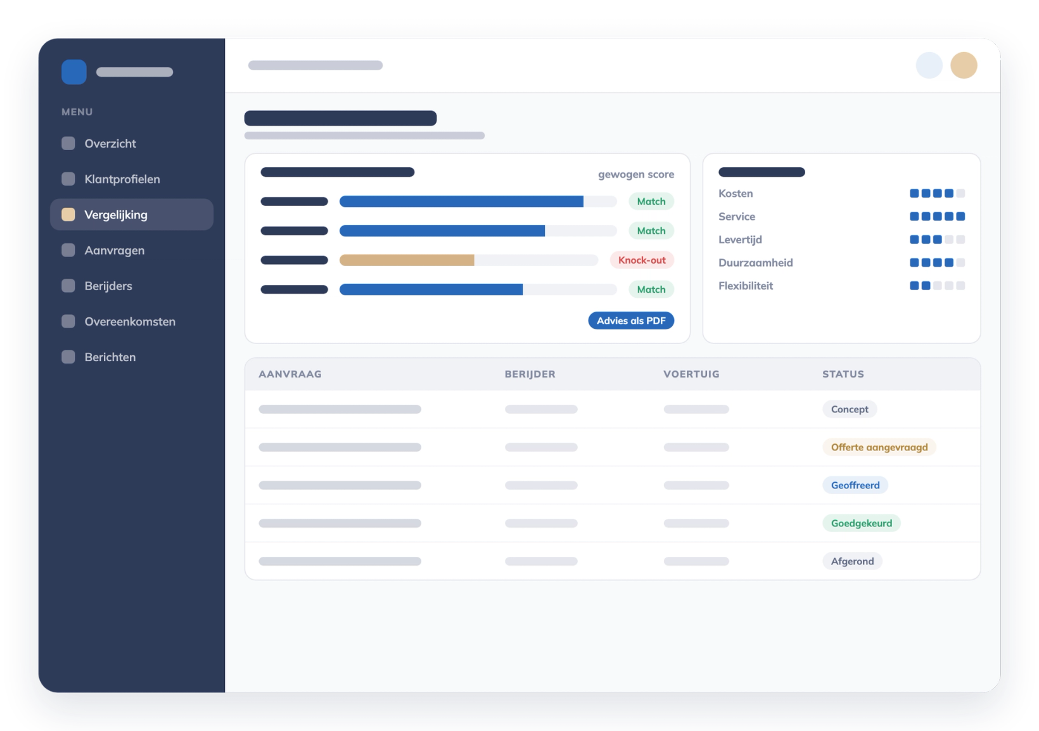This screenshot has height=731, width=1039.
Task: Click the BERIJDER column header
Action: coord(530,374)
